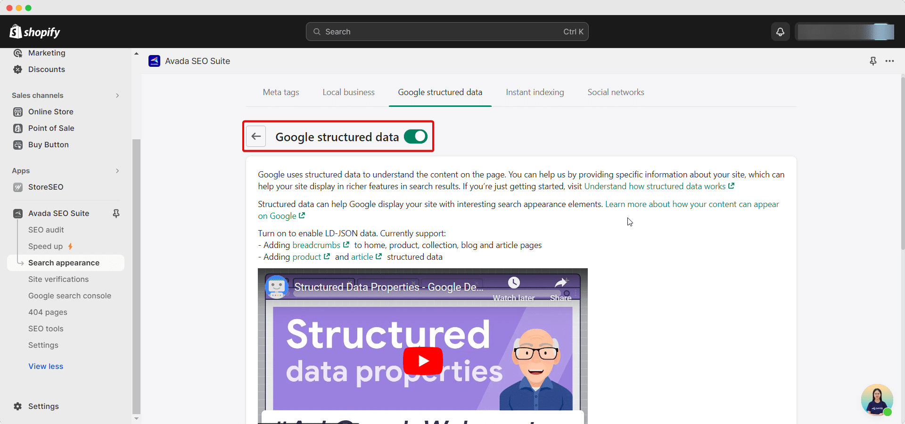This screenshot has height=424, width=905.
Task: Click the View less link
Action: 46,366
